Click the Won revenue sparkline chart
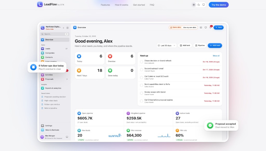Image resolution: width=266 pixels, height=151 pixels. (164, 135)
